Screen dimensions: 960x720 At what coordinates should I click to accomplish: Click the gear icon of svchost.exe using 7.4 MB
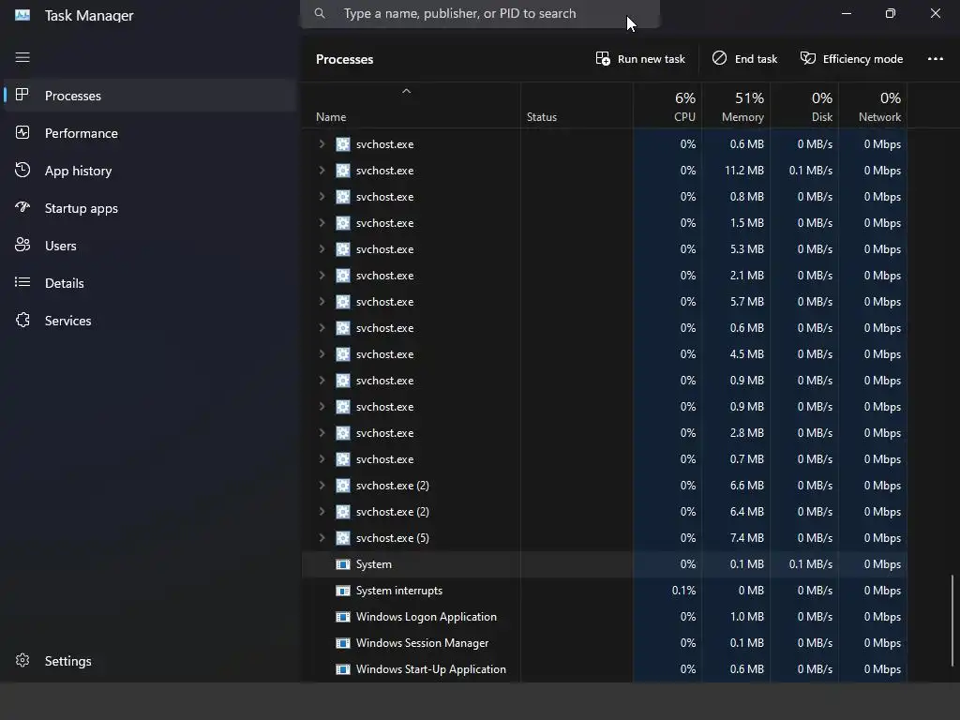tap(343, 537)
